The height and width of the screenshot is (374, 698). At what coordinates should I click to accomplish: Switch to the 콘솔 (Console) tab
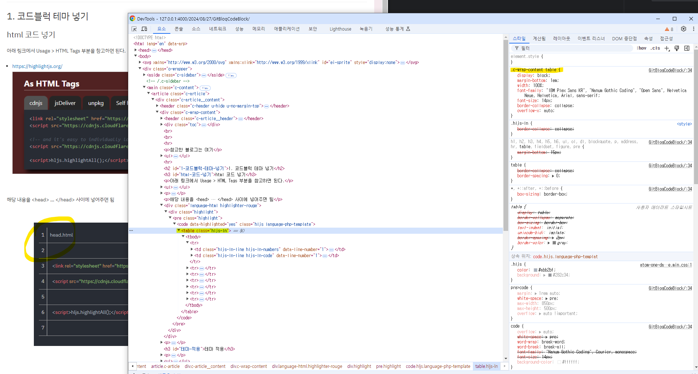[179, 29]
